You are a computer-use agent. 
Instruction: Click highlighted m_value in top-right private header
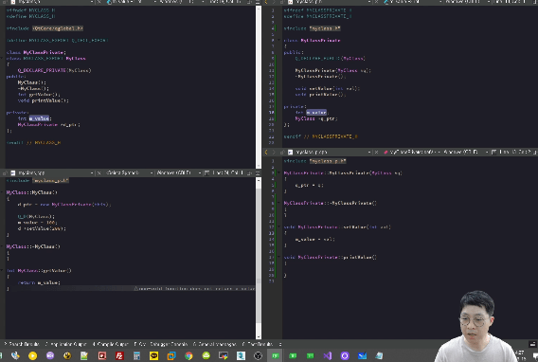pos(316,112)
